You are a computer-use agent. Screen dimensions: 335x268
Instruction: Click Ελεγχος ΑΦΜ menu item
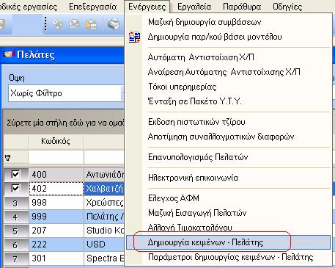[174, 198]
